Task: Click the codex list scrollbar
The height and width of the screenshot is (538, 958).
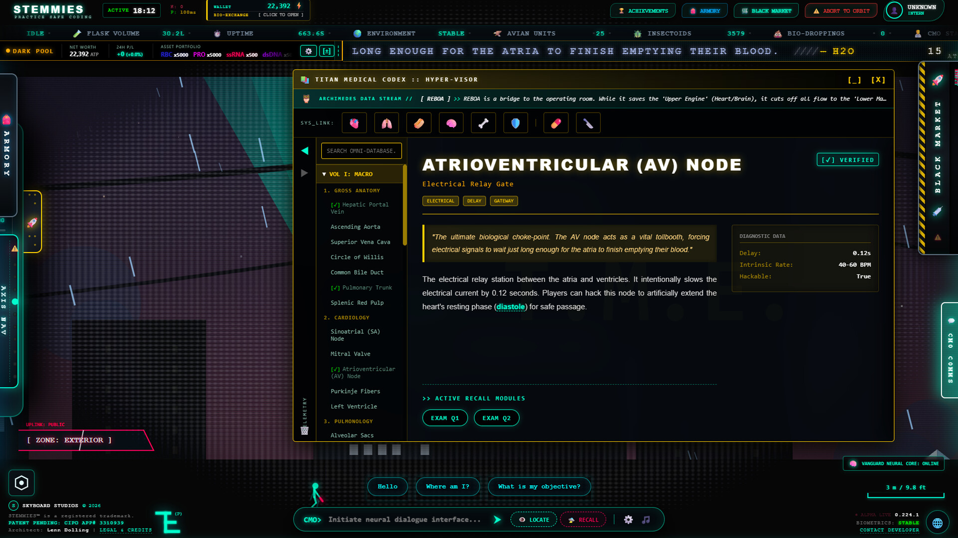Action: point(405,205)
